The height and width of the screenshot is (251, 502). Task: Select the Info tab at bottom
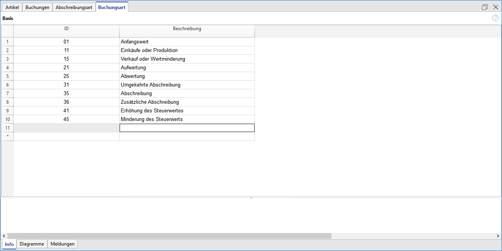click(x=9, y=244)
